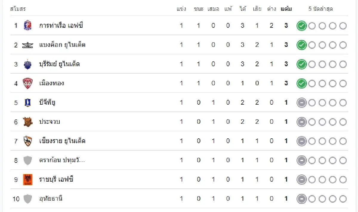Click the Port FC (การท่าเรือ เอฟซี) club logo

click(27, 26)
